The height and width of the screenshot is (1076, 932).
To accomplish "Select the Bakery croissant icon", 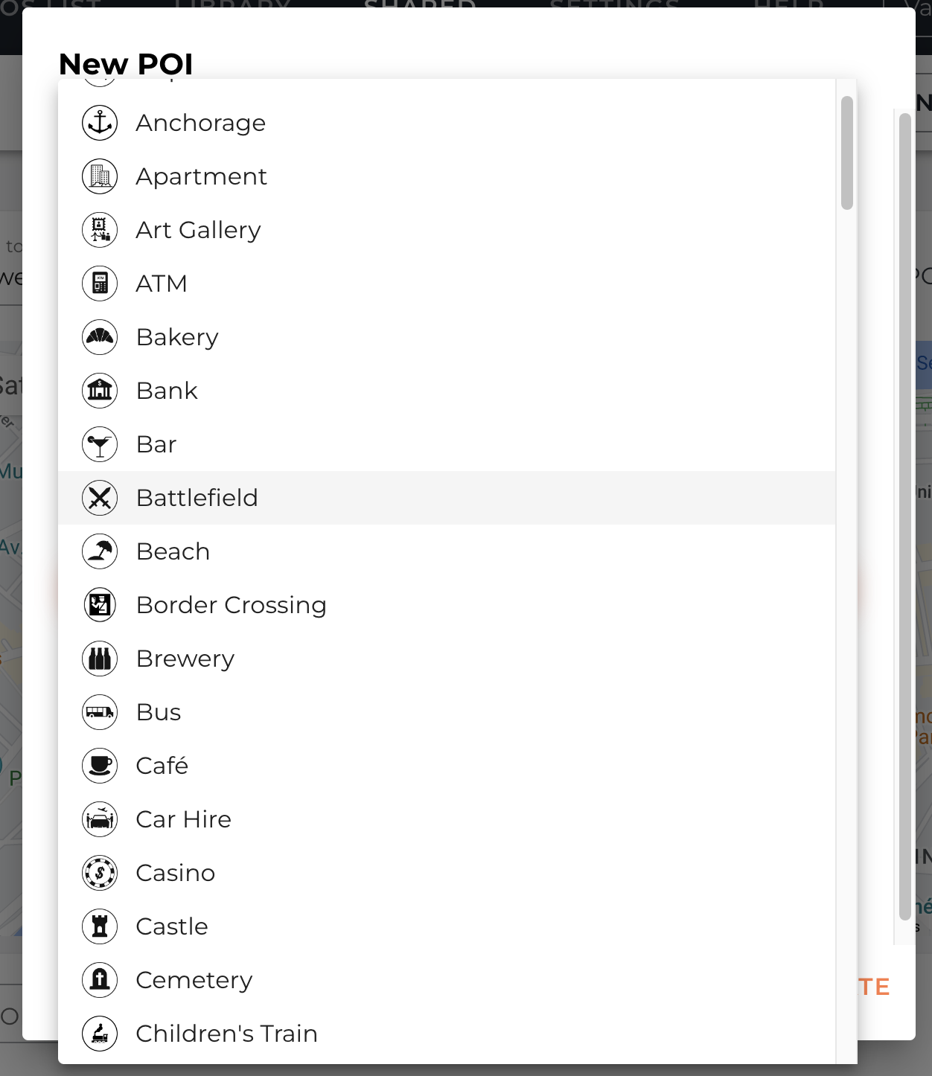I will [x=100, y=337].
